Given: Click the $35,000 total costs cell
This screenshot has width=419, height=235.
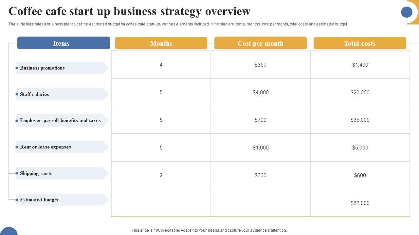Looking at the screenshot, I should (x=360, y=120).
